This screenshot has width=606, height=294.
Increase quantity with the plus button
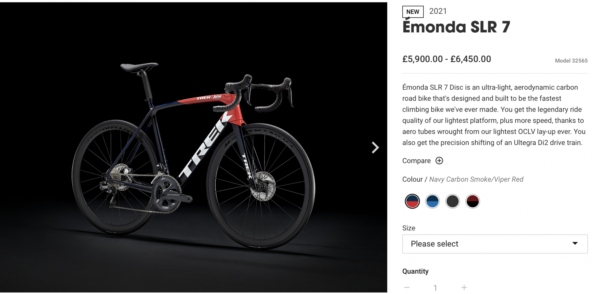464,287
